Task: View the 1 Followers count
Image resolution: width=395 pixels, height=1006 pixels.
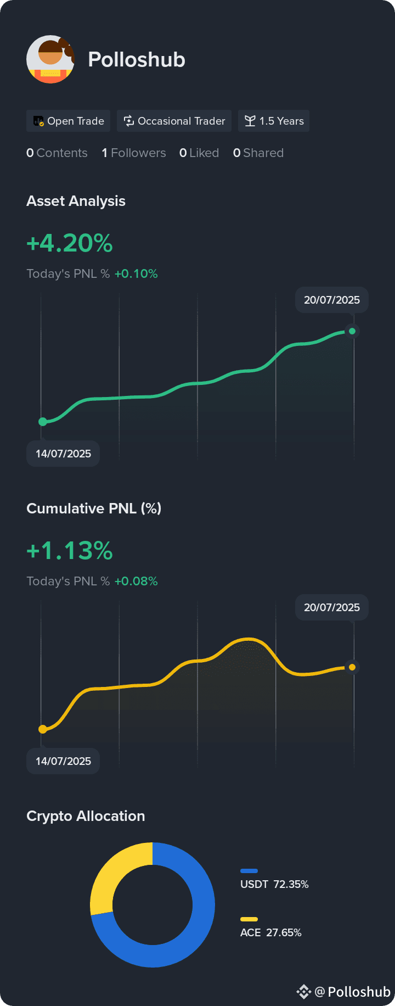Action: 134,153
